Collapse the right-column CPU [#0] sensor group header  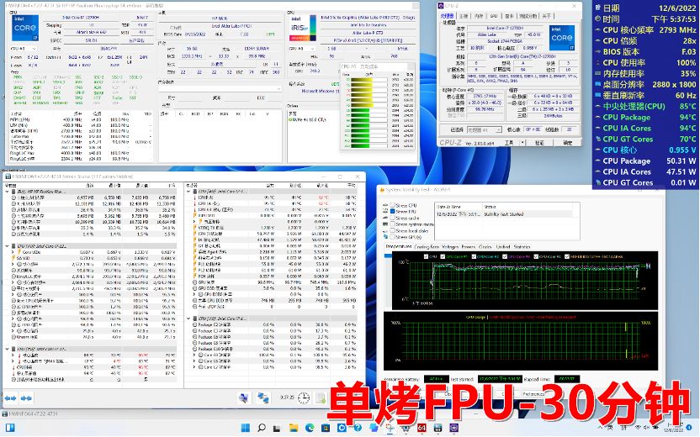188,192
